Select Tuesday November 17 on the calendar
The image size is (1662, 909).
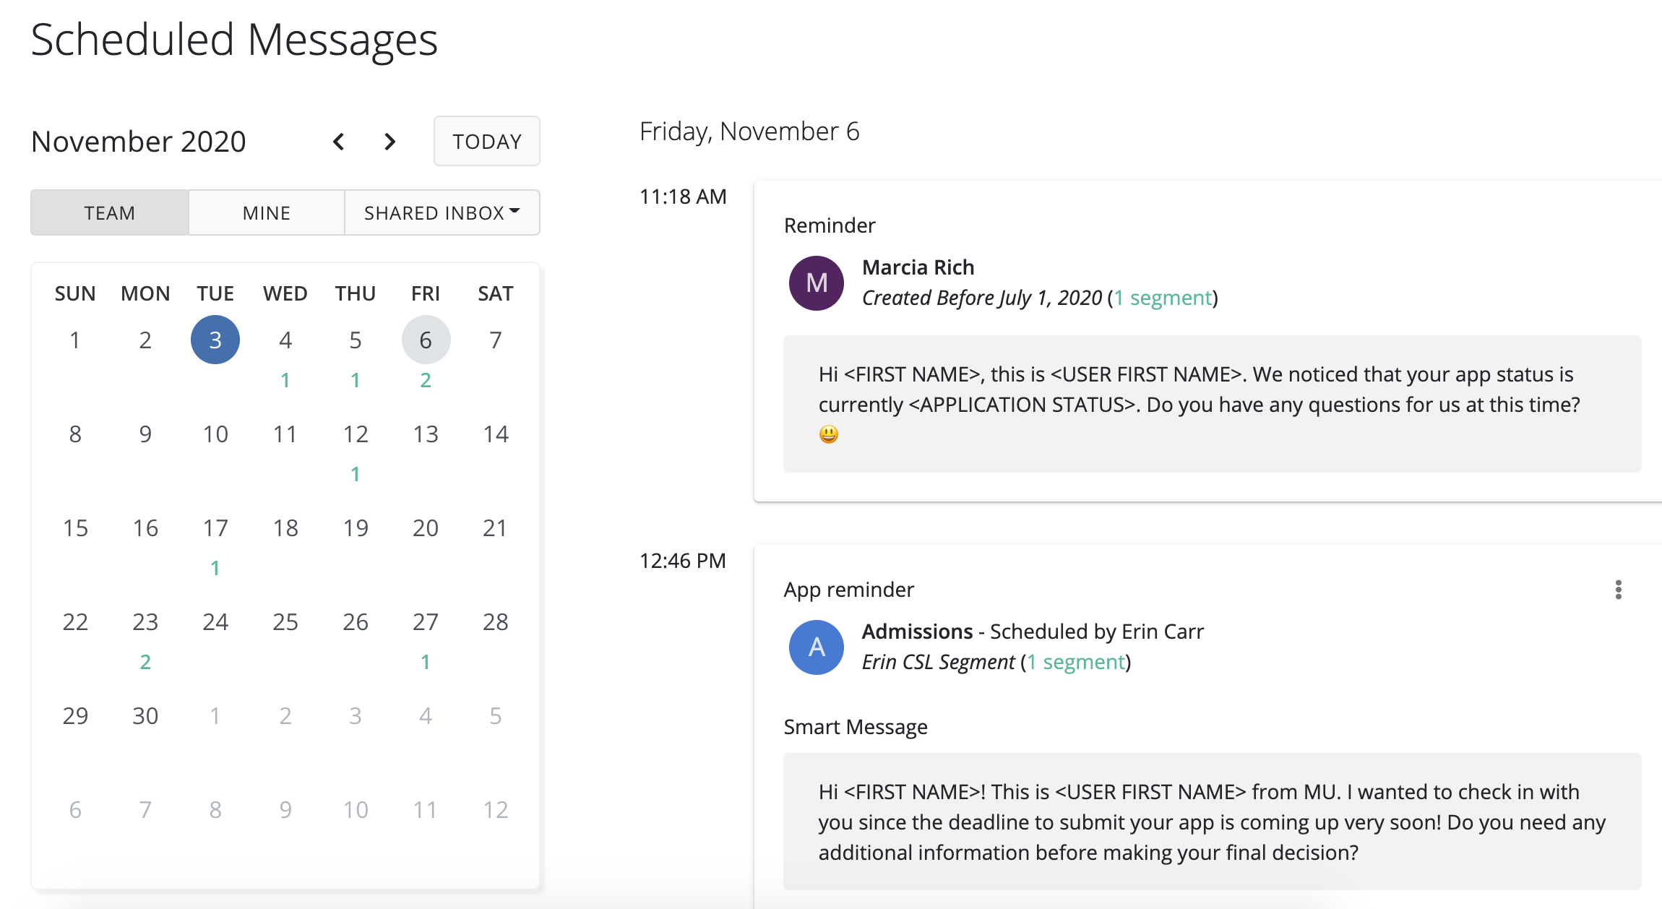(x=215, y=527)
